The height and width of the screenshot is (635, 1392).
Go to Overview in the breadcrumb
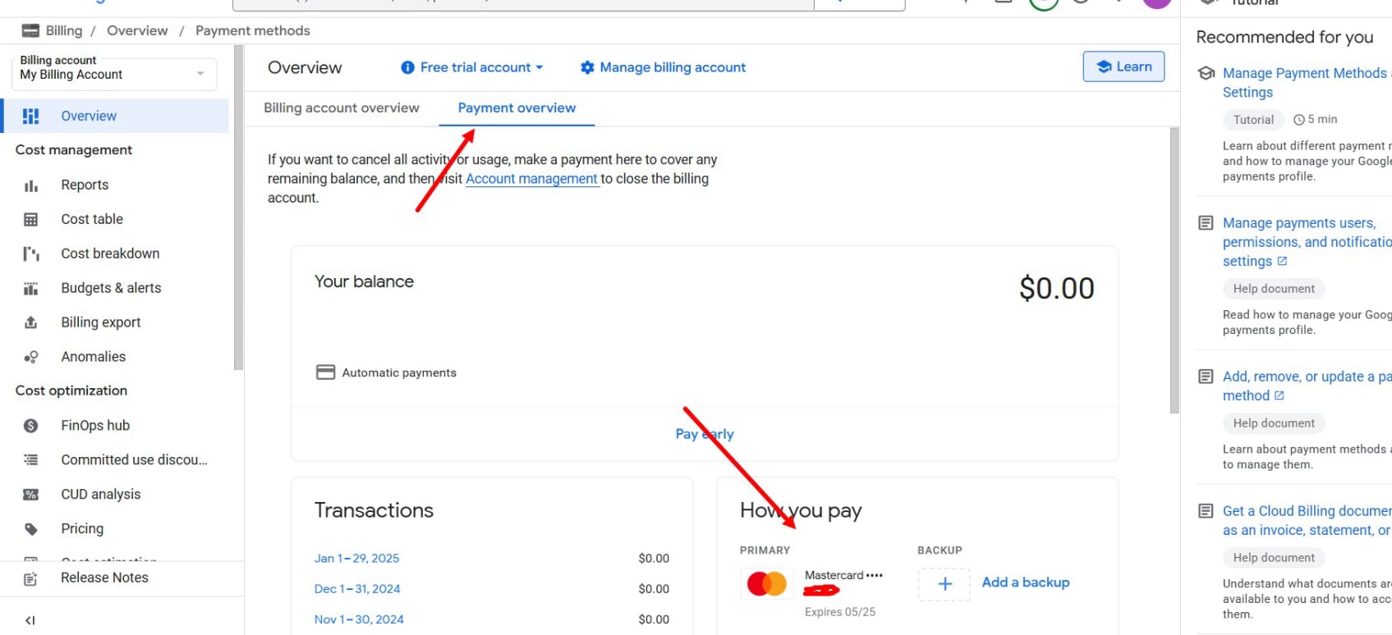(137, 31)
